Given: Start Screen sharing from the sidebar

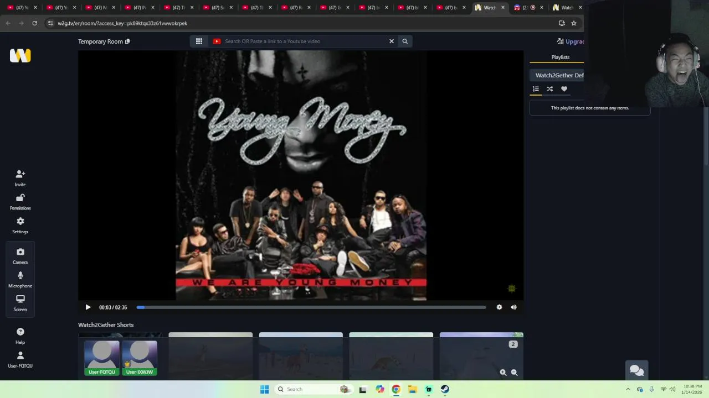Looking at the screenshot, I should (x=20, y=303).
